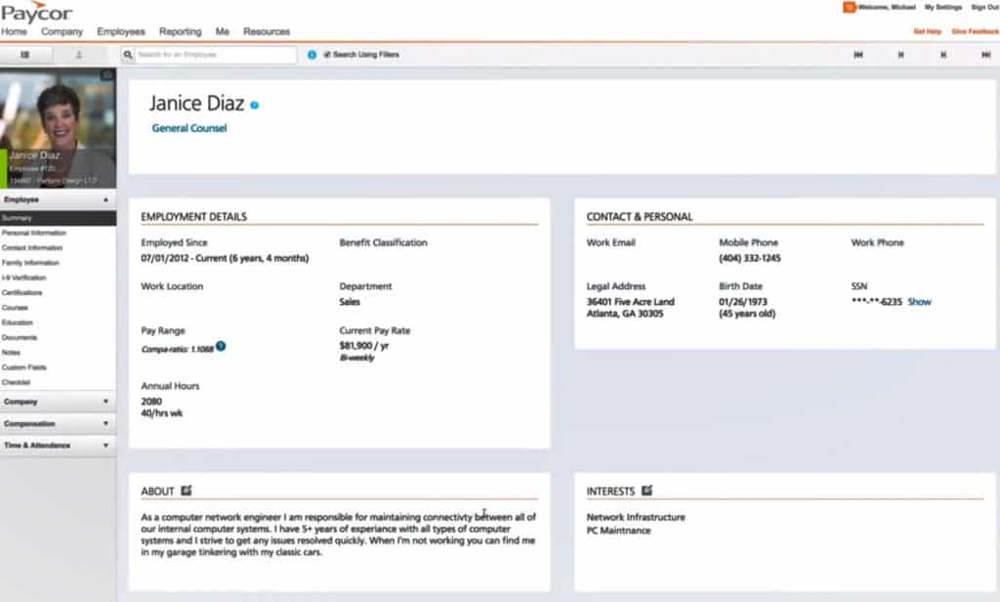Image resolution: width=1000 pixels, height=602 pixels.
Task: Click the camera icon on Janice's photo
Action: point(107,72)
